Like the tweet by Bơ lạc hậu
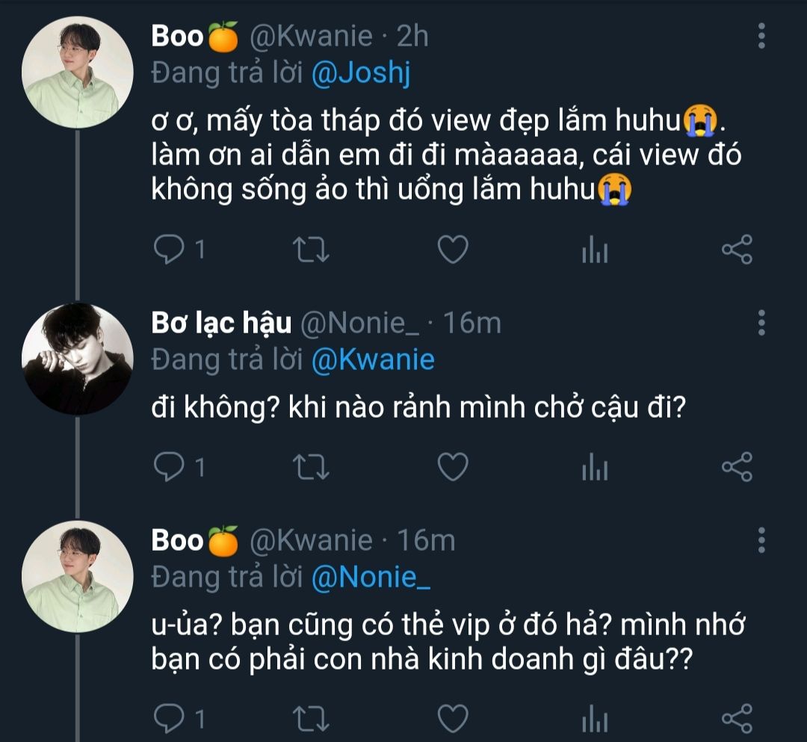The height and width of the screenshot is (742, 807). click(x=453, y=467)
